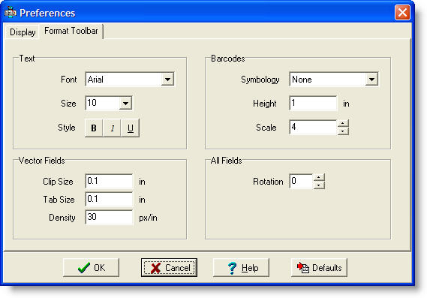This screenshot has height=298, width=427.
Task: Toggle the Underline style button
Action: point(130,128)
